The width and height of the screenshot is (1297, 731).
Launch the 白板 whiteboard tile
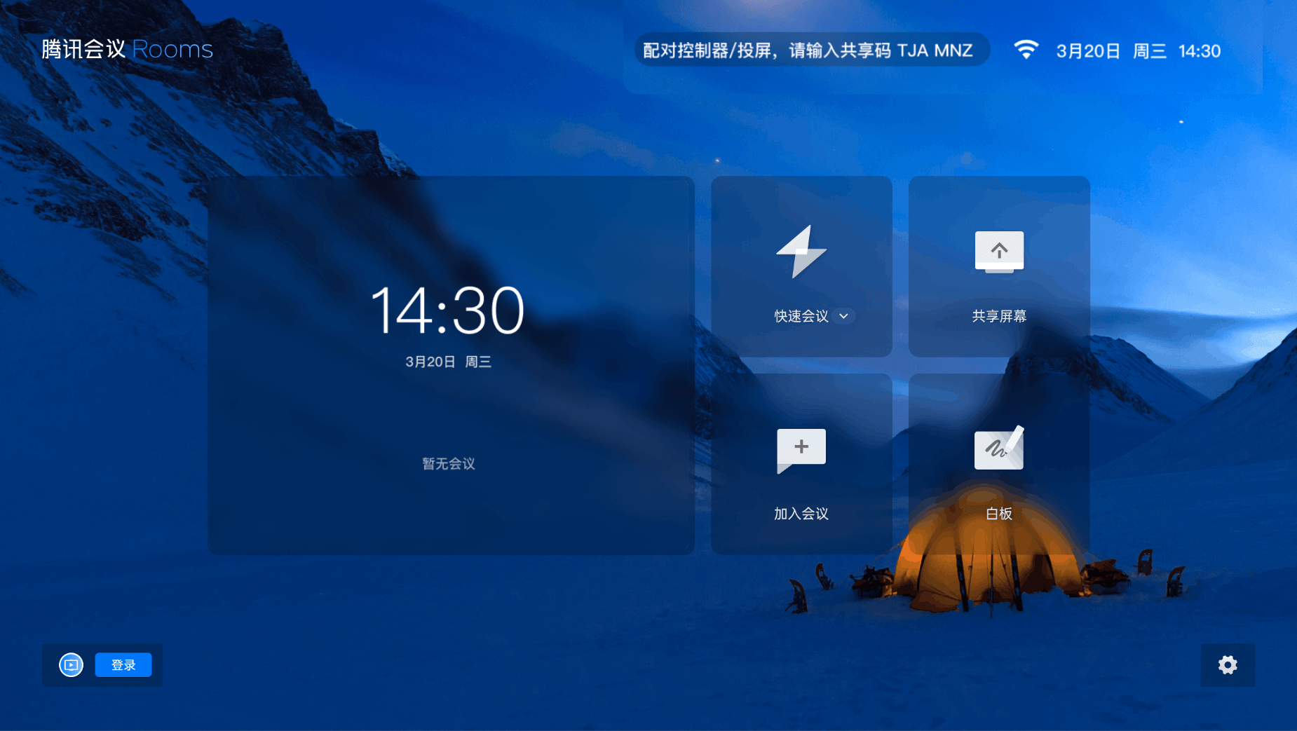(999, 464)
